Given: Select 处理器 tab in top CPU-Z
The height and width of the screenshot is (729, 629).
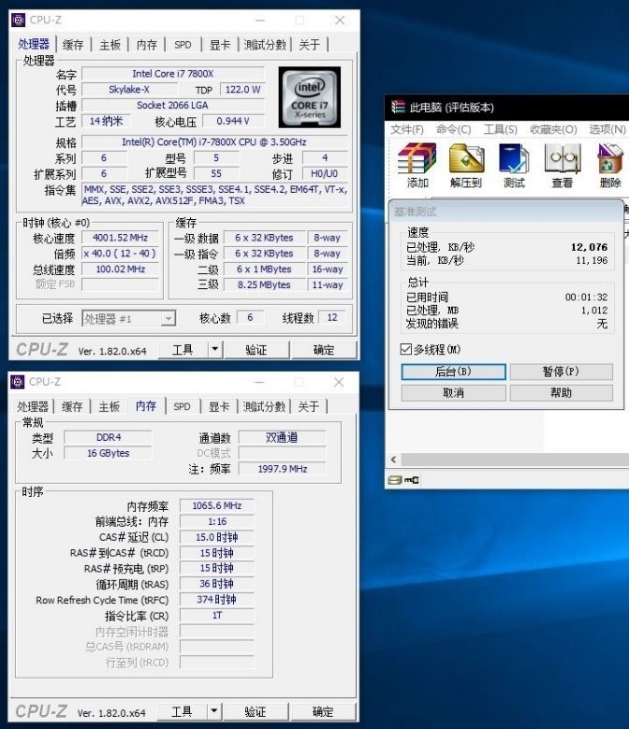Looking at the screenshot, I should tap(34, 44).
